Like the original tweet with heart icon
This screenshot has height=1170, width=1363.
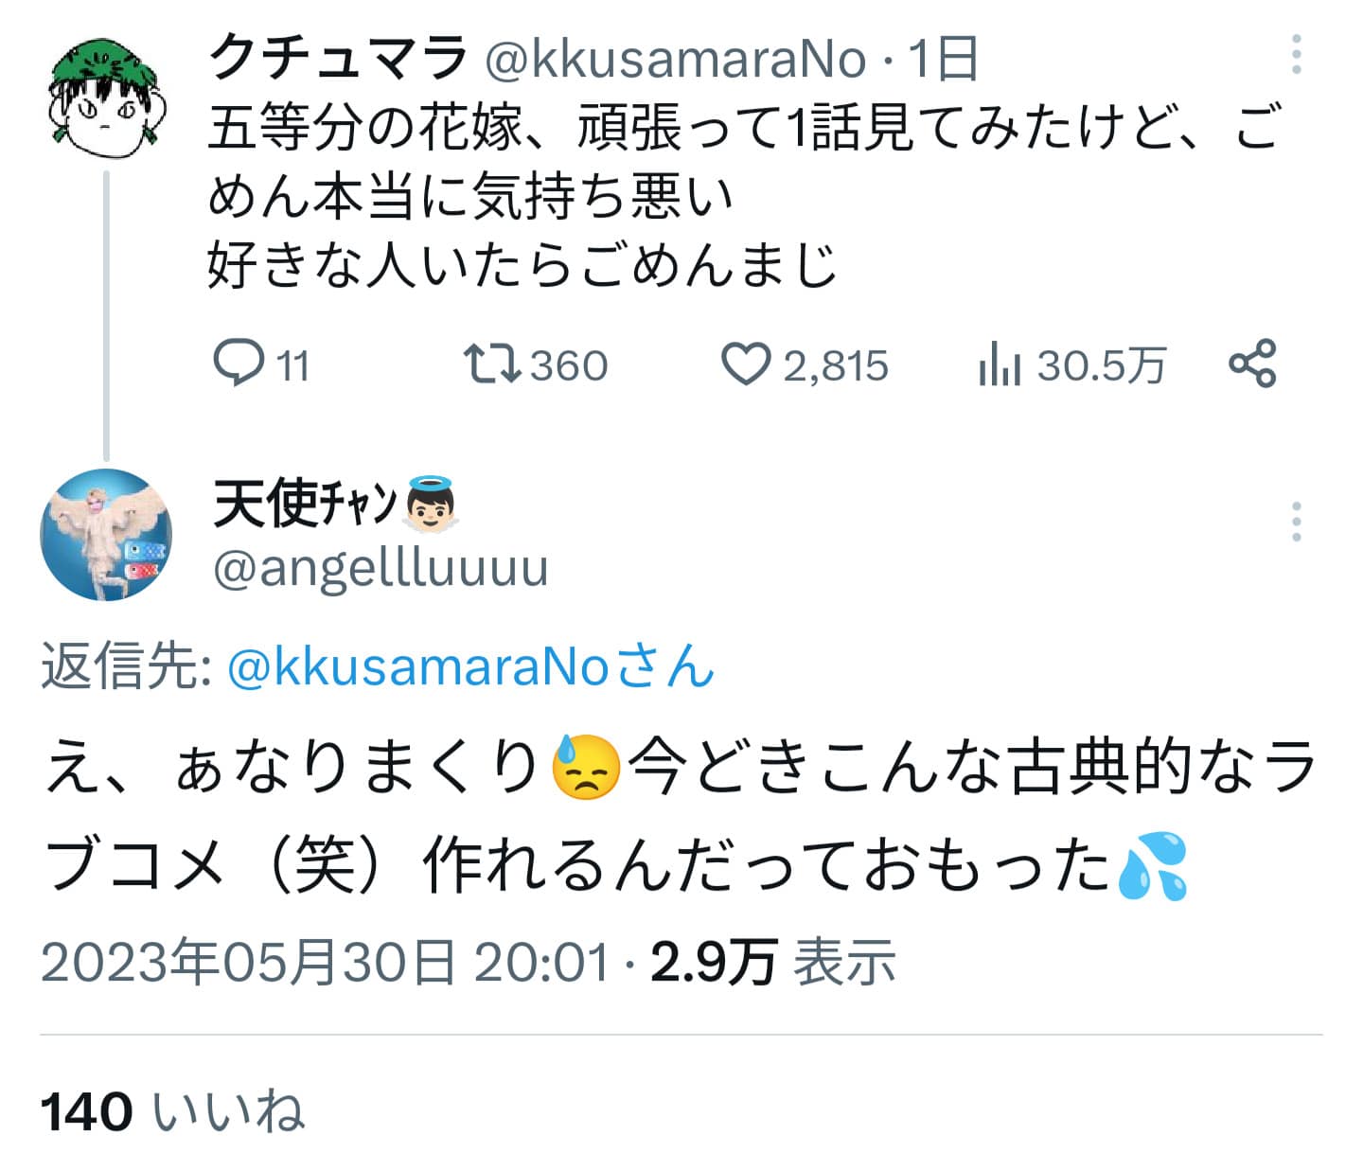coord(747,364)
